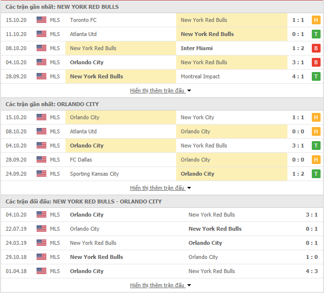The width and height of the screenshot is (324, 293).
Task: Expand more matches under New York Red Bulls
Action: [160, 91]
